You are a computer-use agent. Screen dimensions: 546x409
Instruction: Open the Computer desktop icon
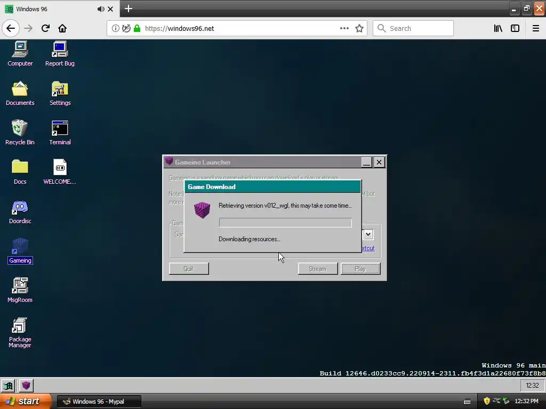click(x=20, y=54)
